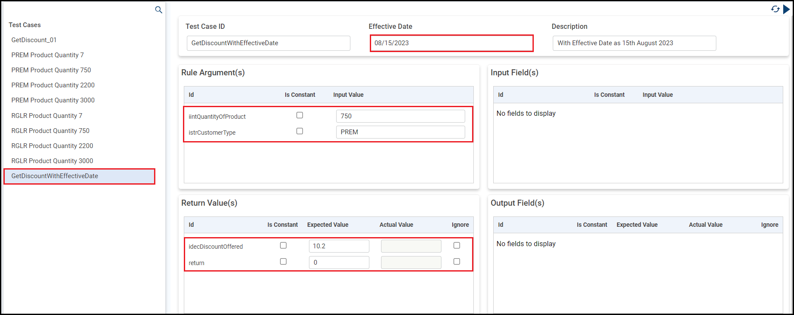Click iintQuantityOfProduct input value field

[400, 116]
